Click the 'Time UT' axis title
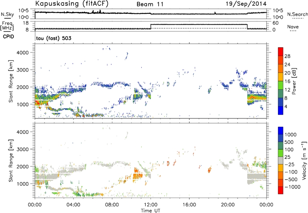 (151, 211)
